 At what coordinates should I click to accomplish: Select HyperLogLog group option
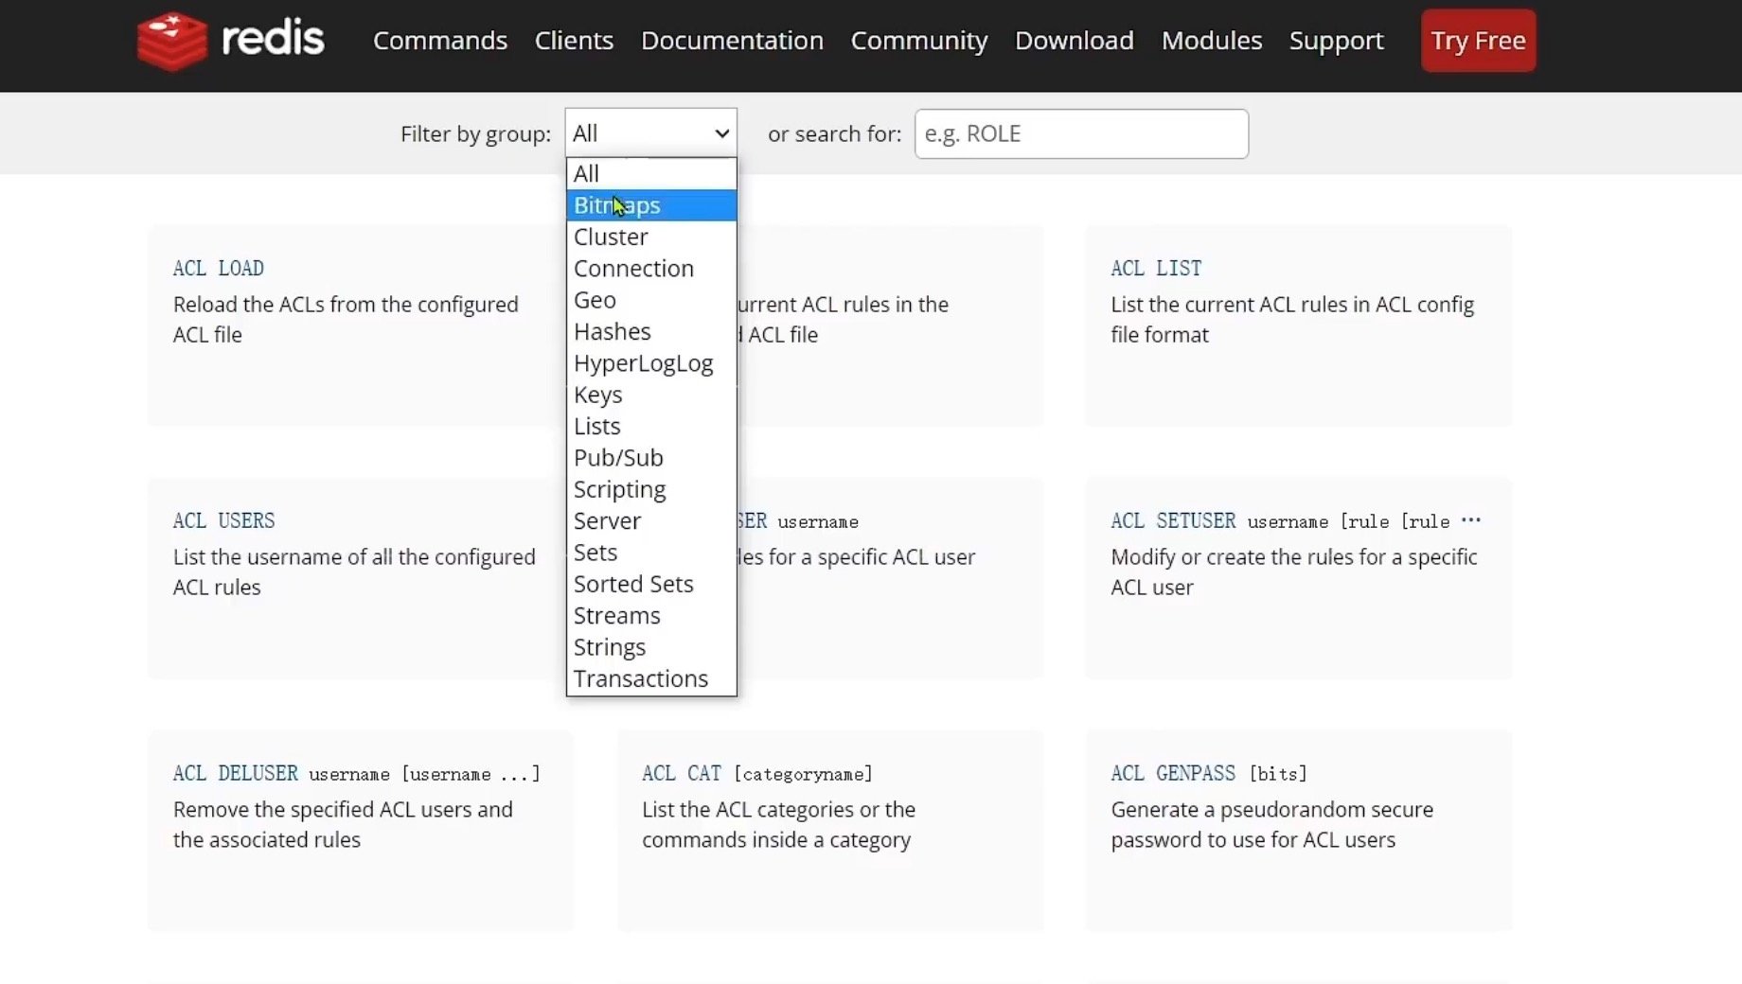[x=651, y=363]
